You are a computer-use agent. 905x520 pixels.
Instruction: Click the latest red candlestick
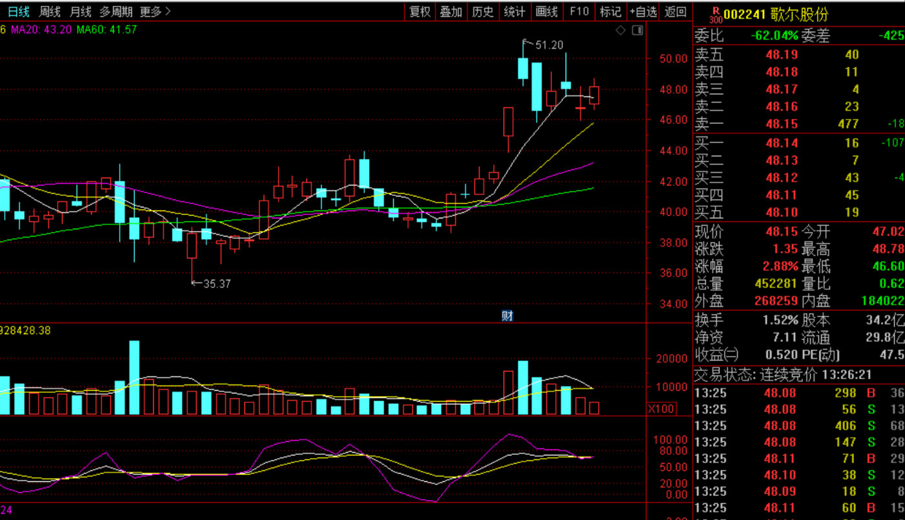595,95
